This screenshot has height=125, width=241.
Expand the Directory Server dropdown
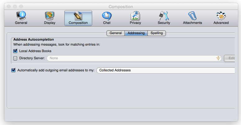point(134,58)
